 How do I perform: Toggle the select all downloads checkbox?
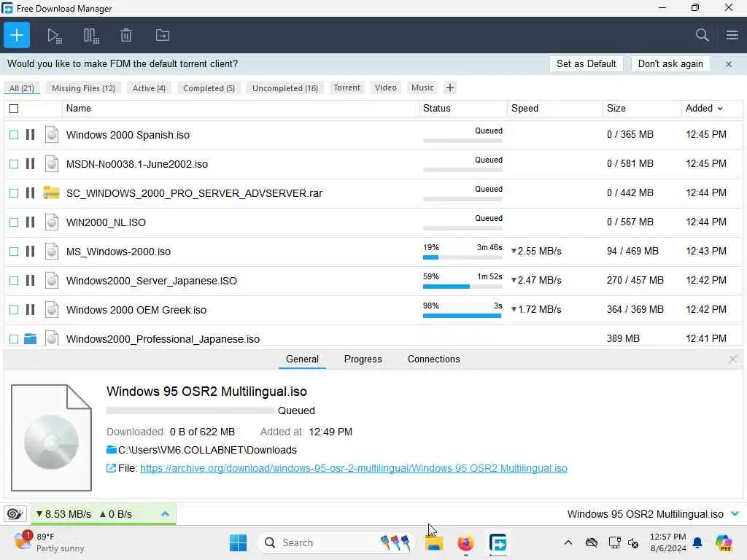pyautogui.click(x=14, y=109)
